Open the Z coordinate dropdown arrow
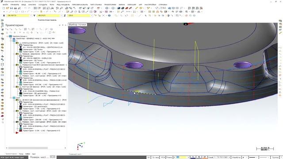 [92, 16]
